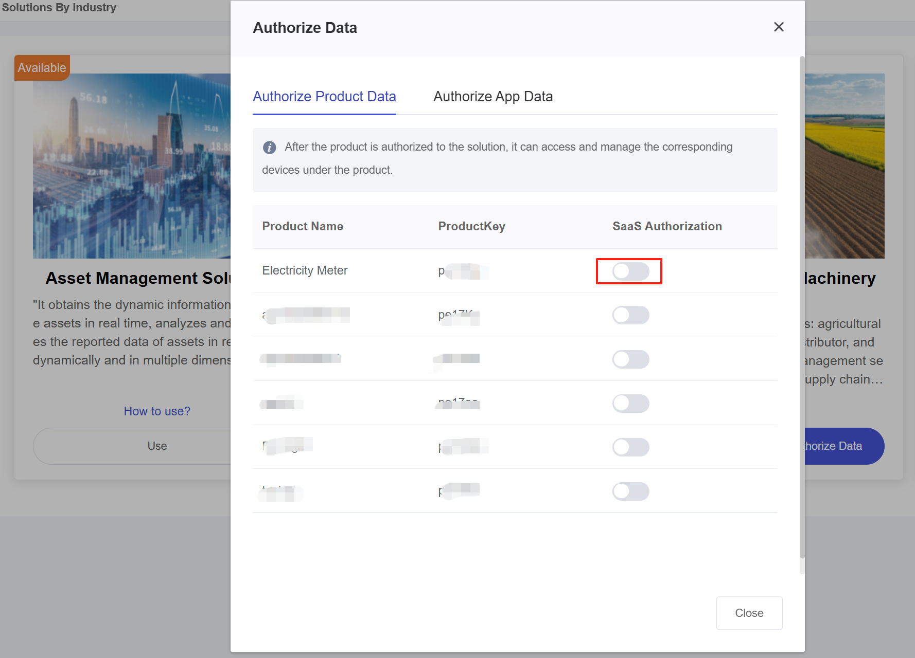The height and width of the screenshot is (658, 915).
Task: Toggle SaaS authorization in the second product row
Action: tap(630, 315)
